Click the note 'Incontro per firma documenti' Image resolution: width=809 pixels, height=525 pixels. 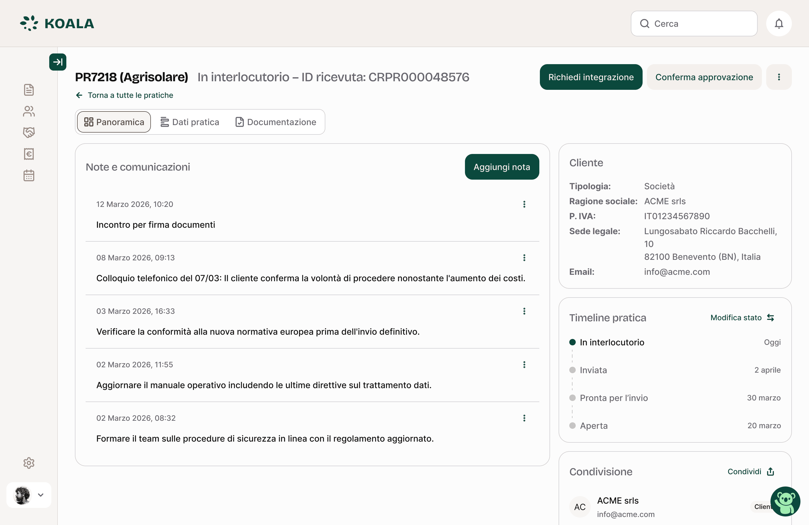click(x=155, y=225)
